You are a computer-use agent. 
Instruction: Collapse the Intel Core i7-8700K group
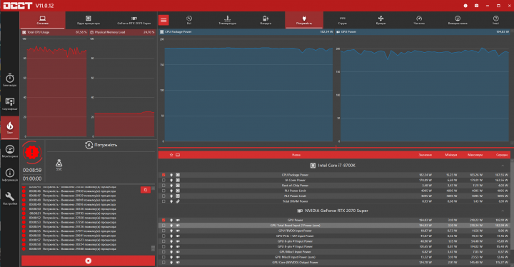coord(503,166)
